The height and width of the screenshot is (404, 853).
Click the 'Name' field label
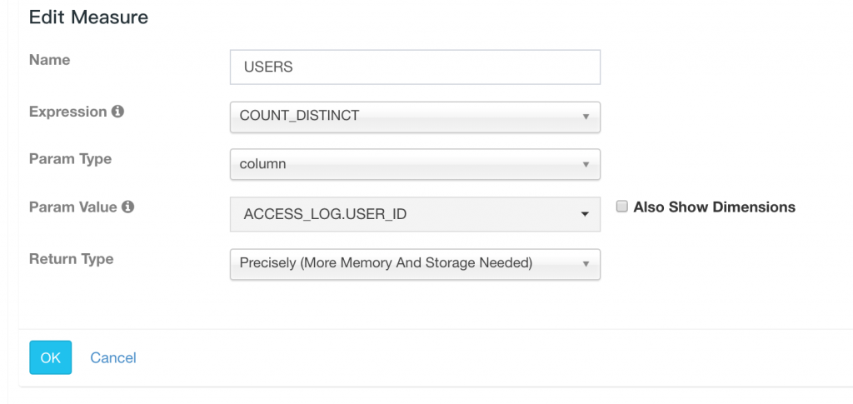pos(50,60)
